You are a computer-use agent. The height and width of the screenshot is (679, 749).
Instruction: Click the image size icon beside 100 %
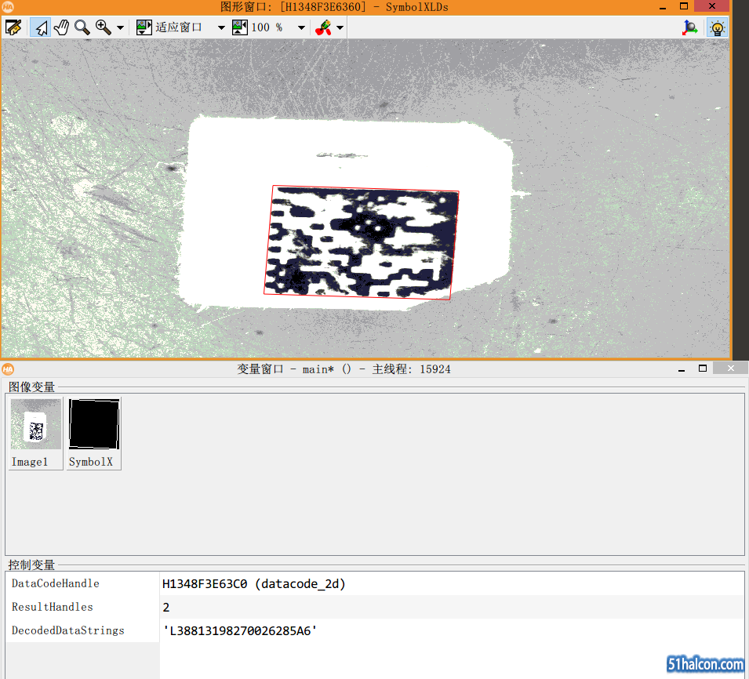240,27
